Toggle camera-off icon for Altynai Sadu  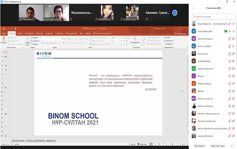pyautogui.click(x=233, y=54)
